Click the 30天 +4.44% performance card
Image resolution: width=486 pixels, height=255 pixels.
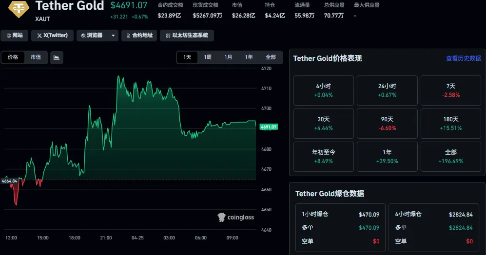pyautogui.click(x=324, y=124)
